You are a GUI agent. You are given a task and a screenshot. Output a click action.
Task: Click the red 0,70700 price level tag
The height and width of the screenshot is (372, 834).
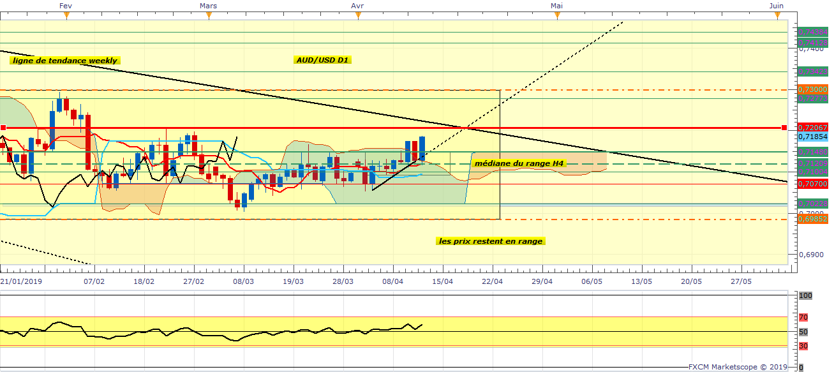pos(814,184)
